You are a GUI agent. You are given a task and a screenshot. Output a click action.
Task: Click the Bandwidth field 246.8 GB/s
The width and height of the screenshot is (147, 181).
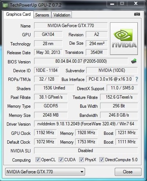119,115
